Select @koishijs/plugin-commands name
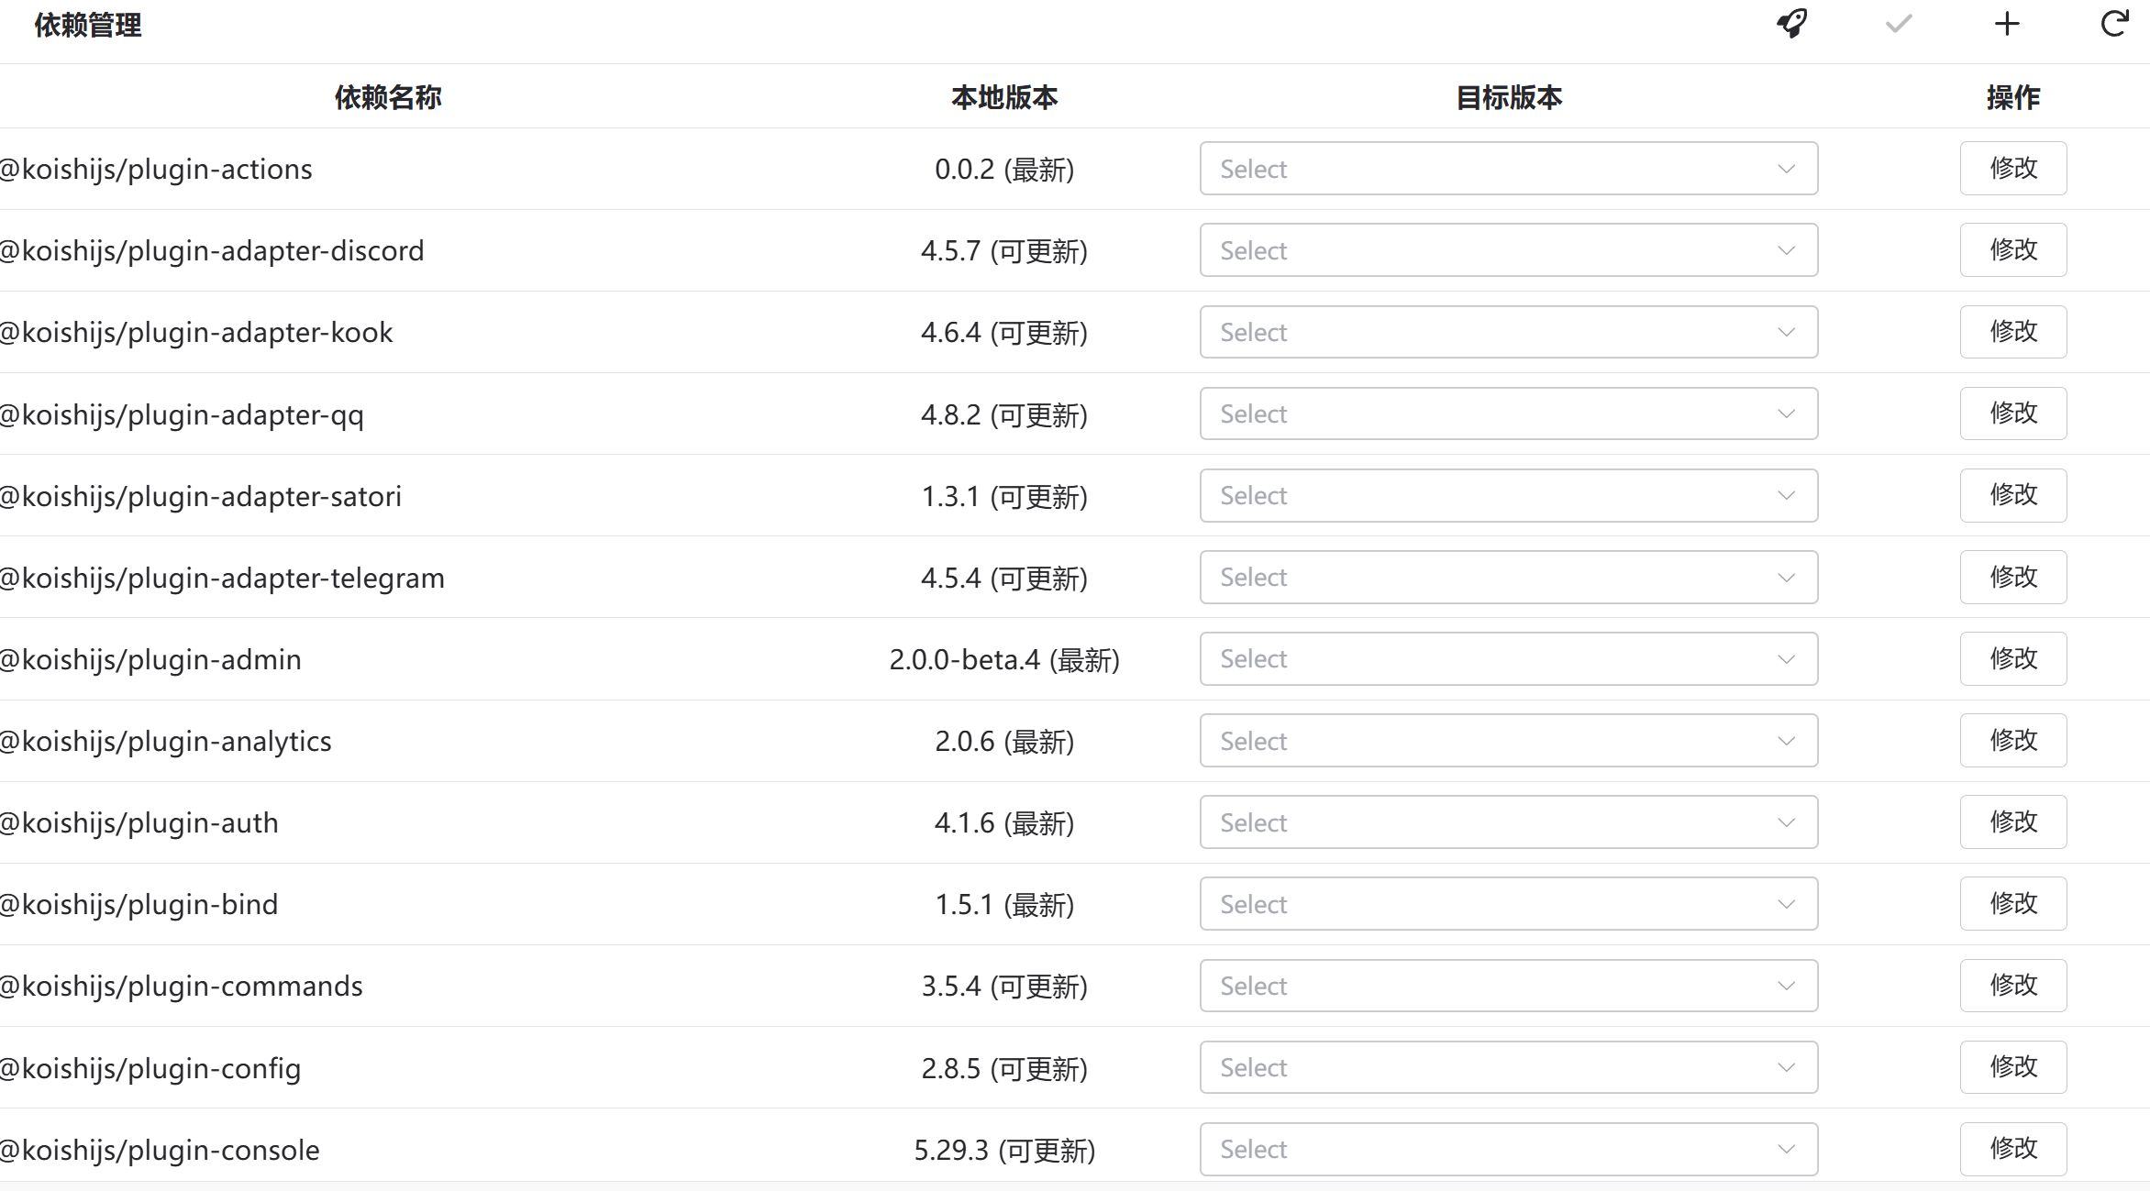The width and height of the screenshot is (2150, 1191). [182, 987]
